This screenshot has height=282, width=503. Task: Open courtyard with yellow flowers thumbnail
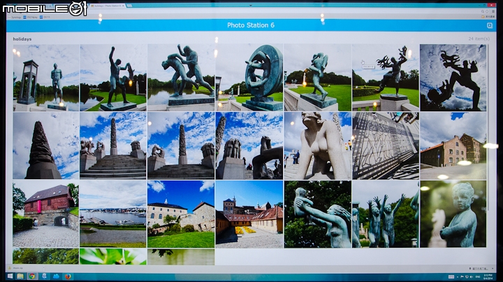(x=249, y=214)
